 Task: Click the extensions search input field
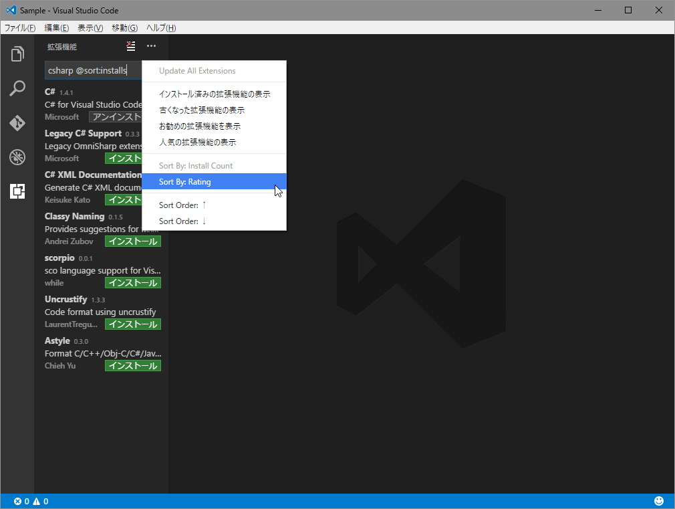coord(93,70)
